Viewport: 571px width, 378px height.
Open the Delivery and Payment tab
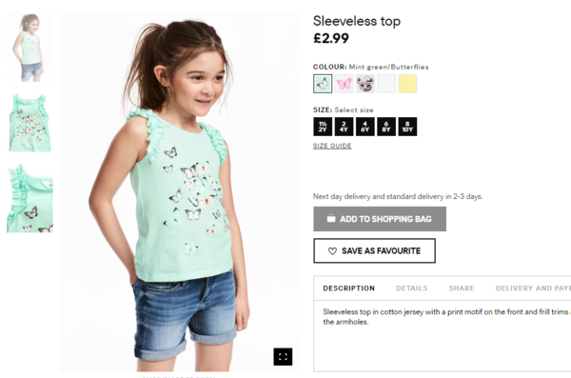533,288
